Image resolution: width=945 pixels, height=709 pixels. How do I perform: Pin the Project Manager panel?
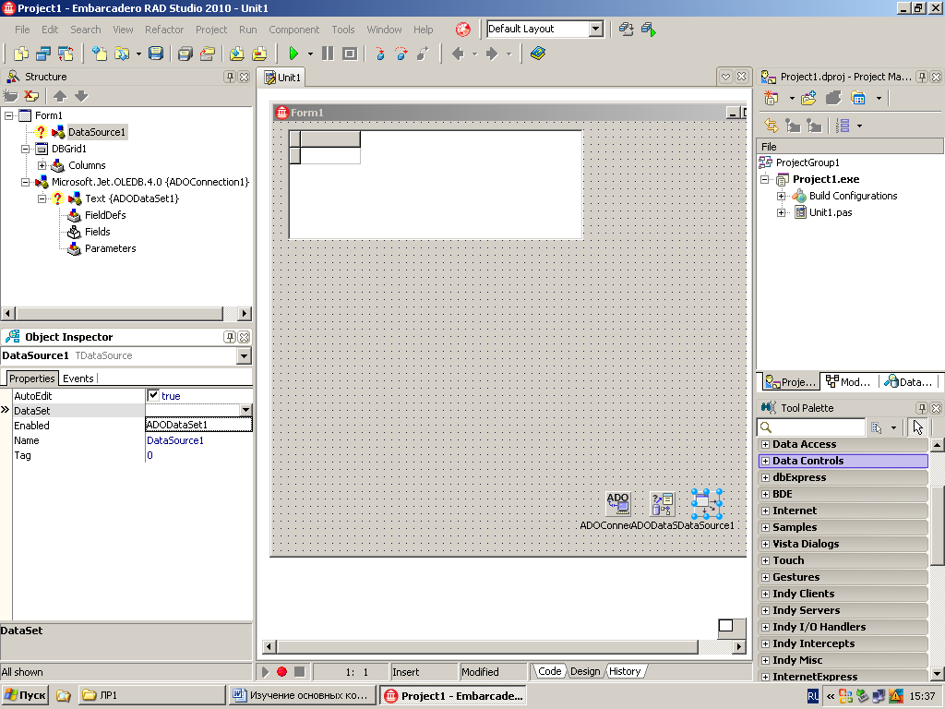tap(922, 77)
